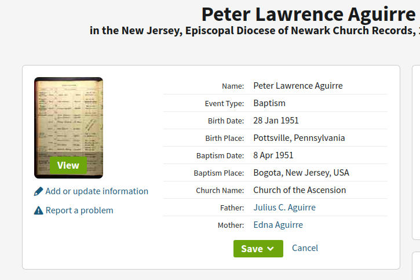
Task: Click the birth place Pottsville, Pennsylvania
Action: coord(299,138)
